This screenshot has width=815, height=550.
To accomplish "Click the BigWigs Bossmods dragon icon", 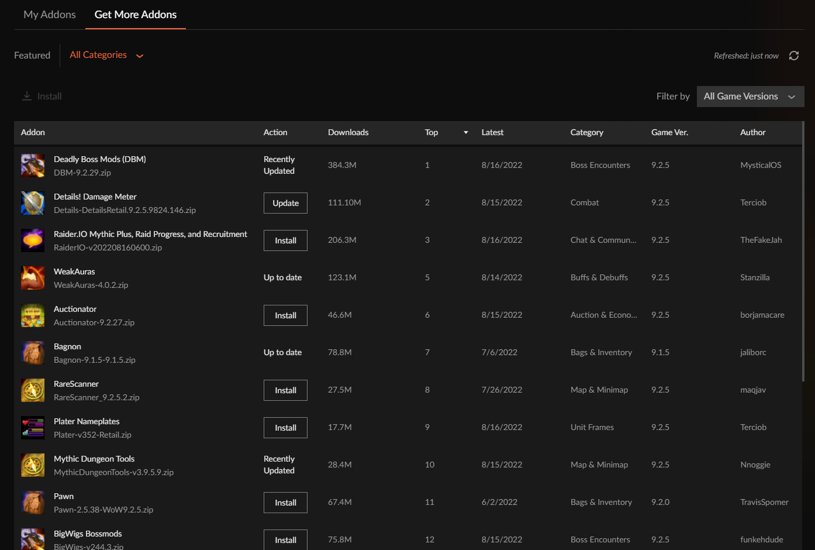I will pyautogui.click(x=32, y=538).
